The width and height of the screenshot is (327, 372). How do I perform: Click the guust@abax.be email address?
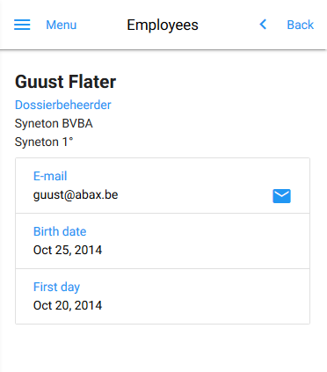pos(76,195)
